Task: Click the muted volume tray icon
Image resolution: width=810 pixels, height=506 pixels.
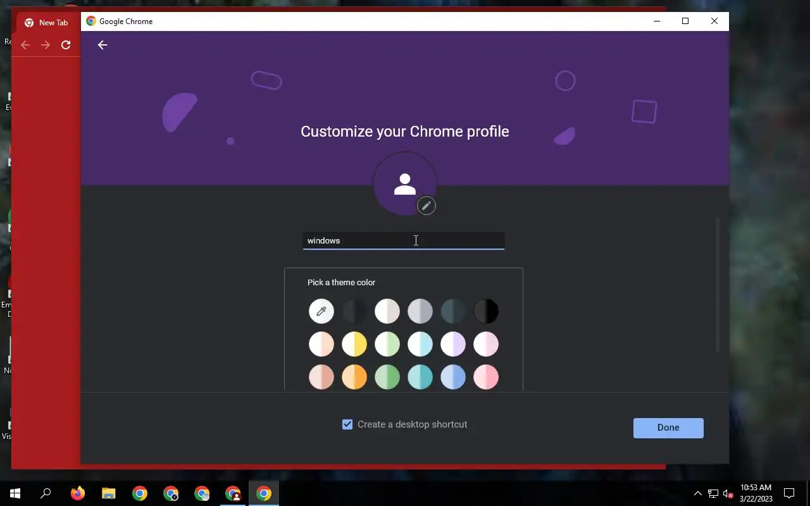Action: tap(728, 493)
